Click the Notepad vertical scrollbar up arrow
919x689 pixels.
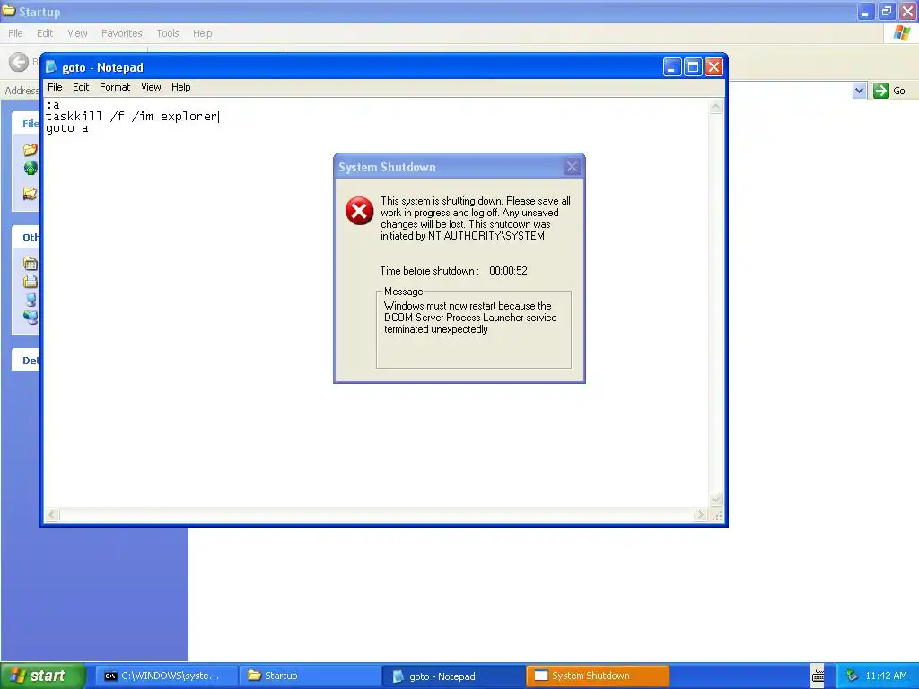point(715,106)
